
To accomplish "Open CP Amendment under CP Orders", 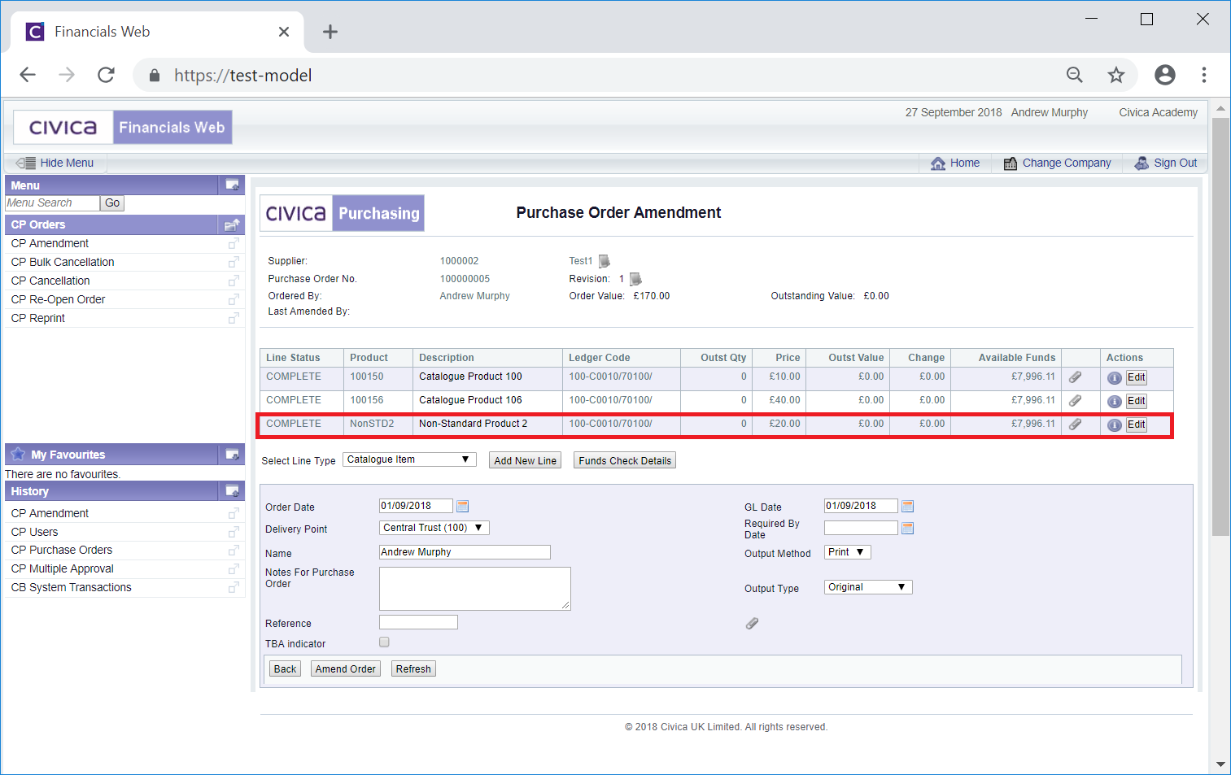I will click(x=50, y=243).
